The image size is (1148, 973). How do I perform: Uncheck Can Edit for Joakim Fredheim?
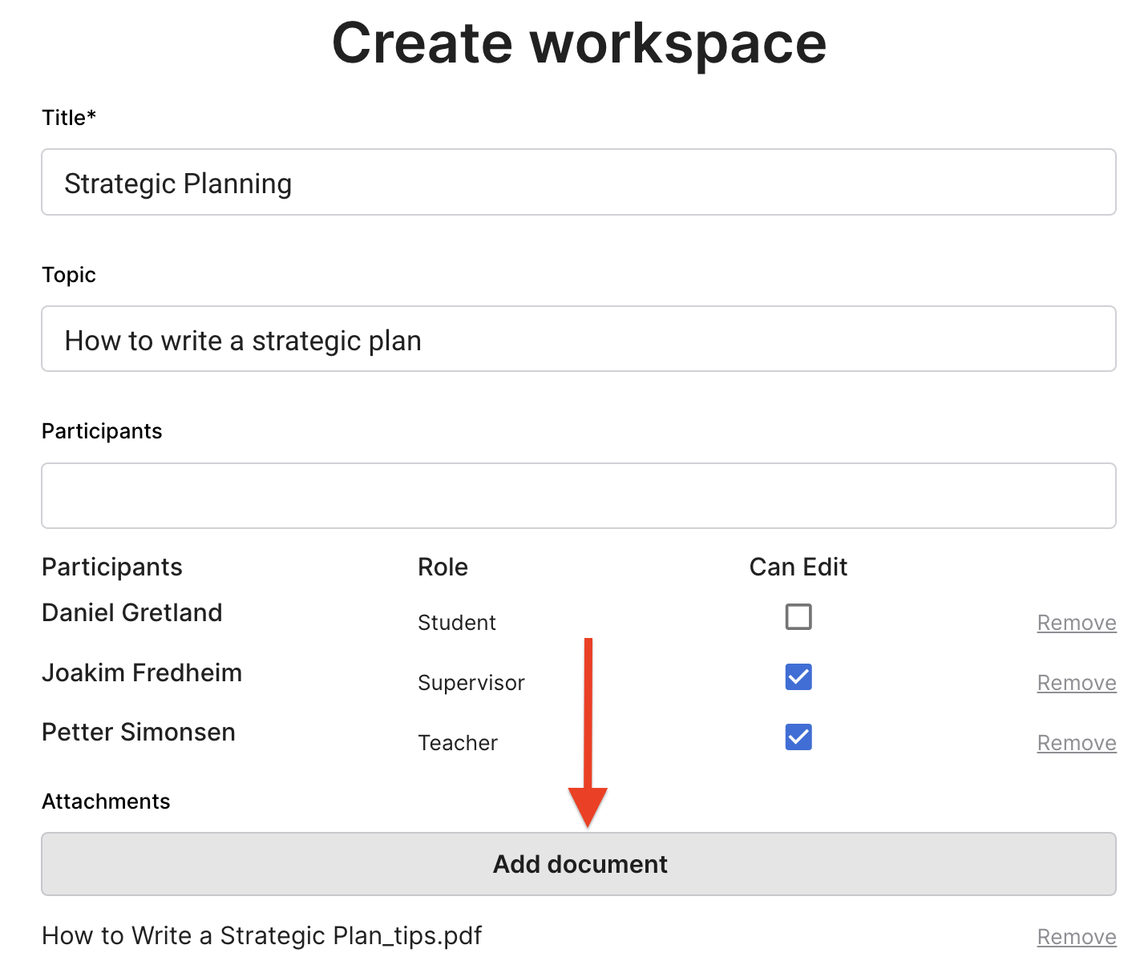[798, 677]
